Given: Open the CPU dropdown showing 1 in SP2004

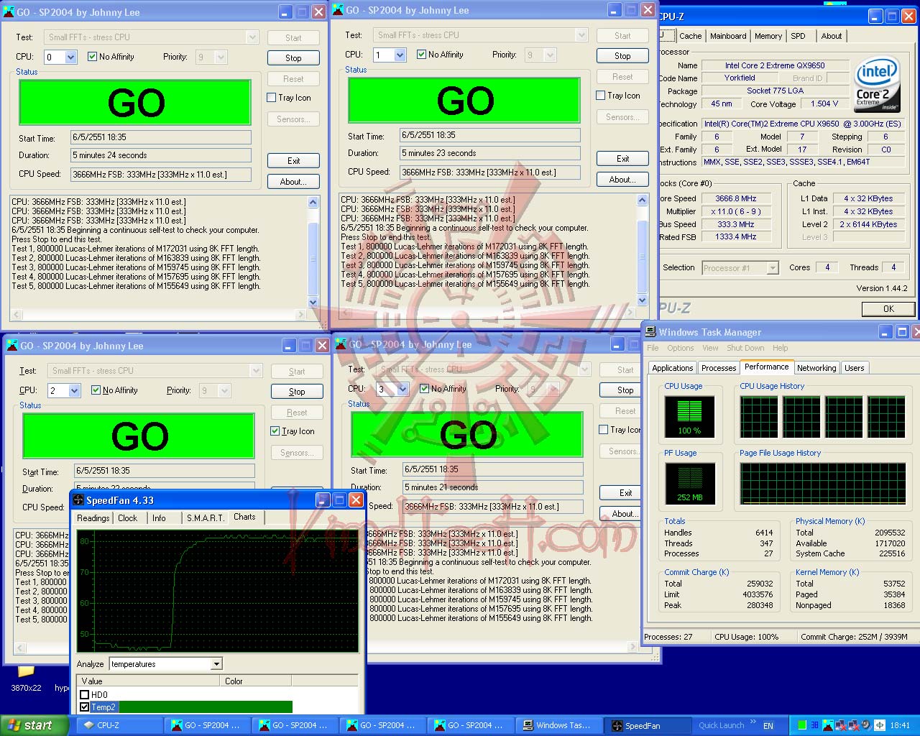Looking at the screenshot, I should (x=400, y=55).
